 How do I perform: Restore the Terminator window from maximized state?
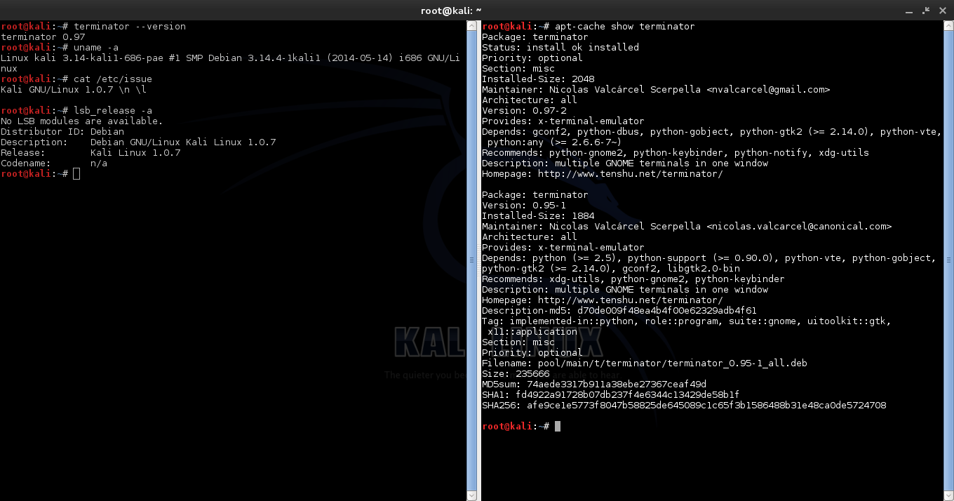pyautogui.click(x=925, y=10)
